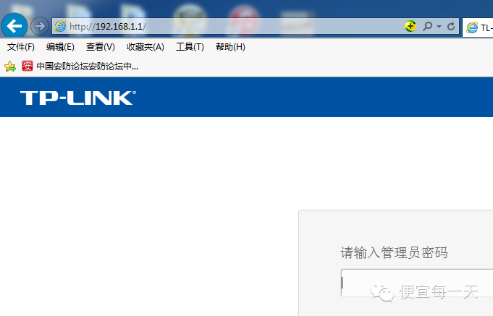Open the 工具(T) menu
The image size is (493, 316).
pos(190,47)
